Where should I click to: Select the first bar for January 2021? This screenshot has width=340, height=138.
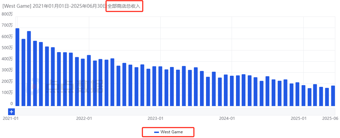coord(17,67)
